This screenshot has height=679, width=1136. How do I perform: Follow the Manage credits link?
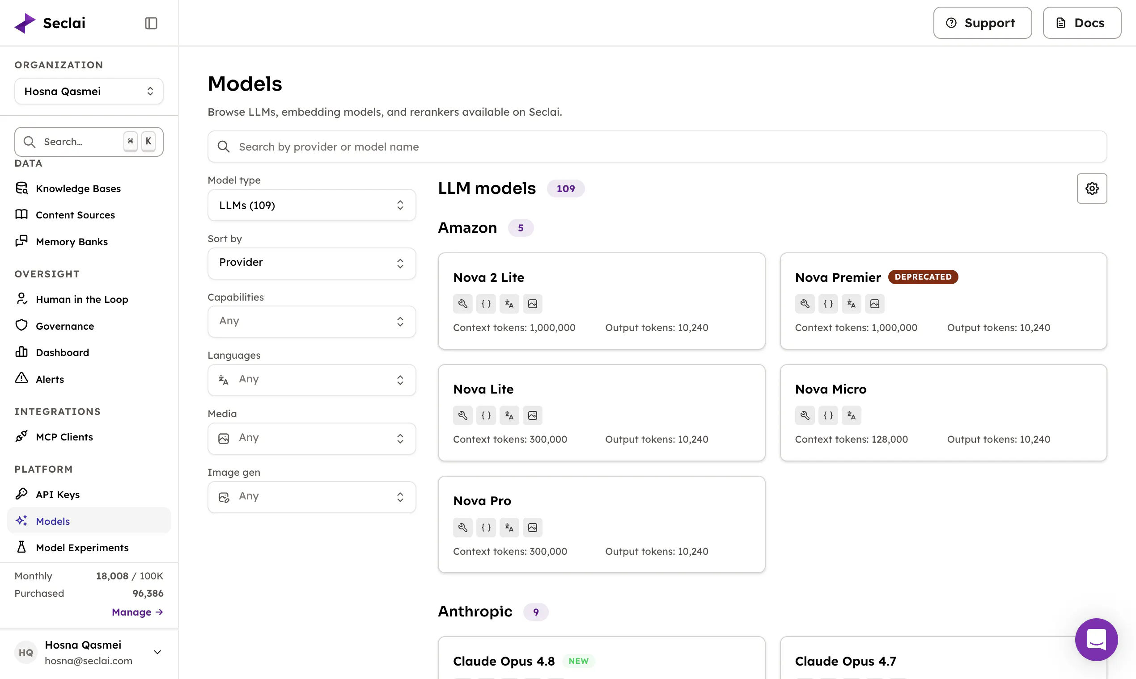coord(137,612)
